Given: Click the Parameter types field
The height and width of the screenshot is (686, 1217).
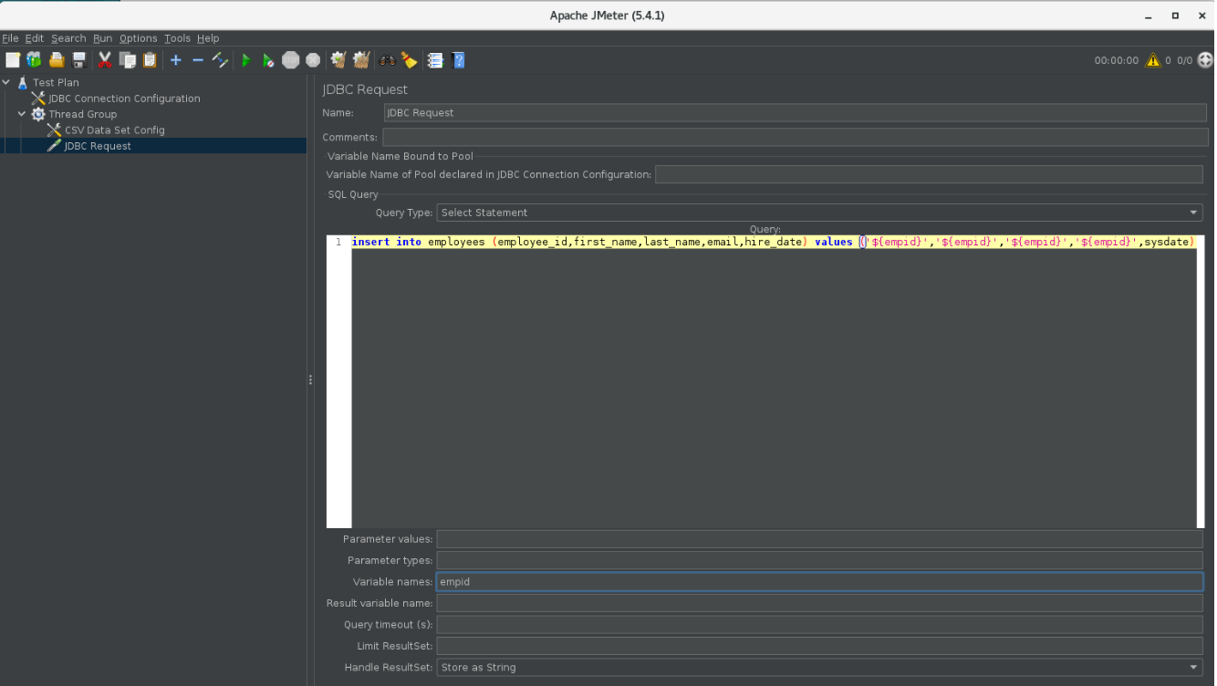Looking at the screenshot, I should click(820, 560).
